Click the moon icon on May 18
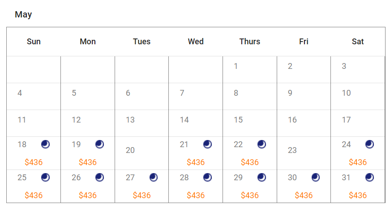The width and height of the screenshot is (390, 212). (45, 144)
